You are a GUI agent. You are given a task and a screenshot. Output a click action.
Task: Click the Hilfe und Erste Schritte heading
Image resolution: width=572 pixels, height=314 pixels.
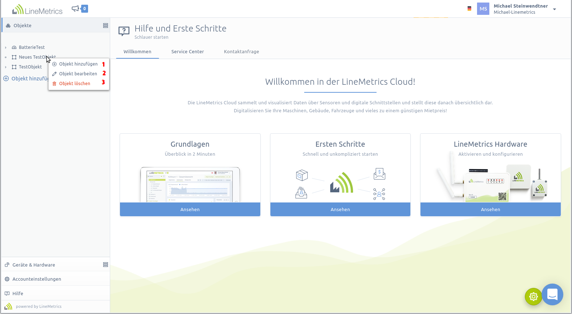[181, 29]
